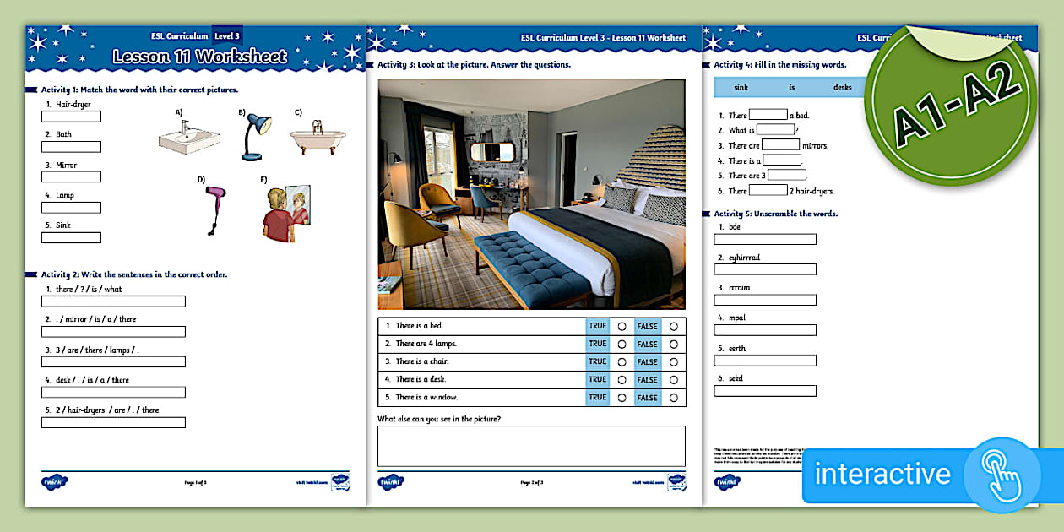The width and height of the screenshot is (1064, 532).
Task: Click the 'Level 3' label in header
Action: point(227,36)
